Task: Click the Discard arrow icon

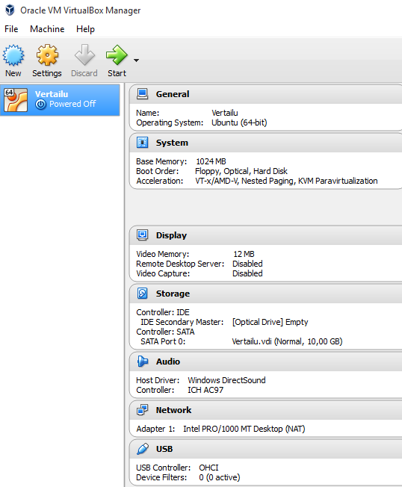Action: (84, 55)
